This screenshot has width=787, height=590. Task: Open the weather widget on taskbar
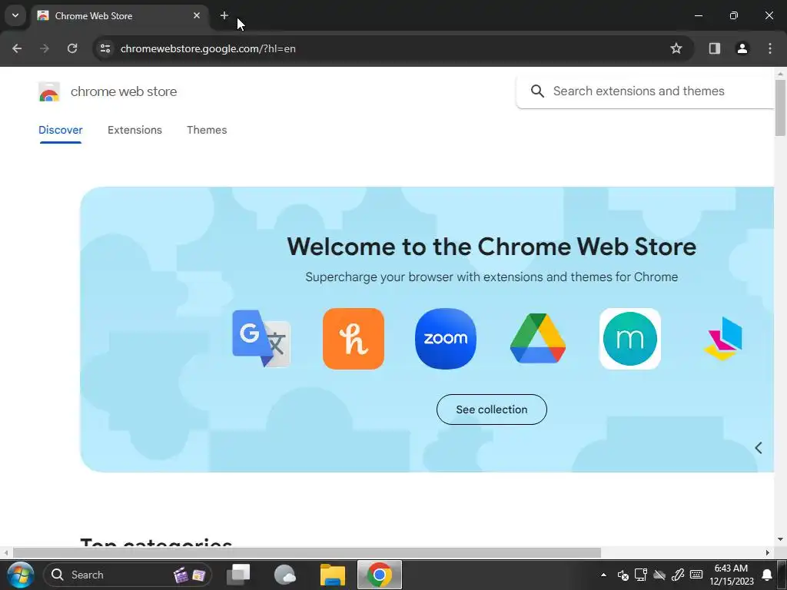pos(285,575)
